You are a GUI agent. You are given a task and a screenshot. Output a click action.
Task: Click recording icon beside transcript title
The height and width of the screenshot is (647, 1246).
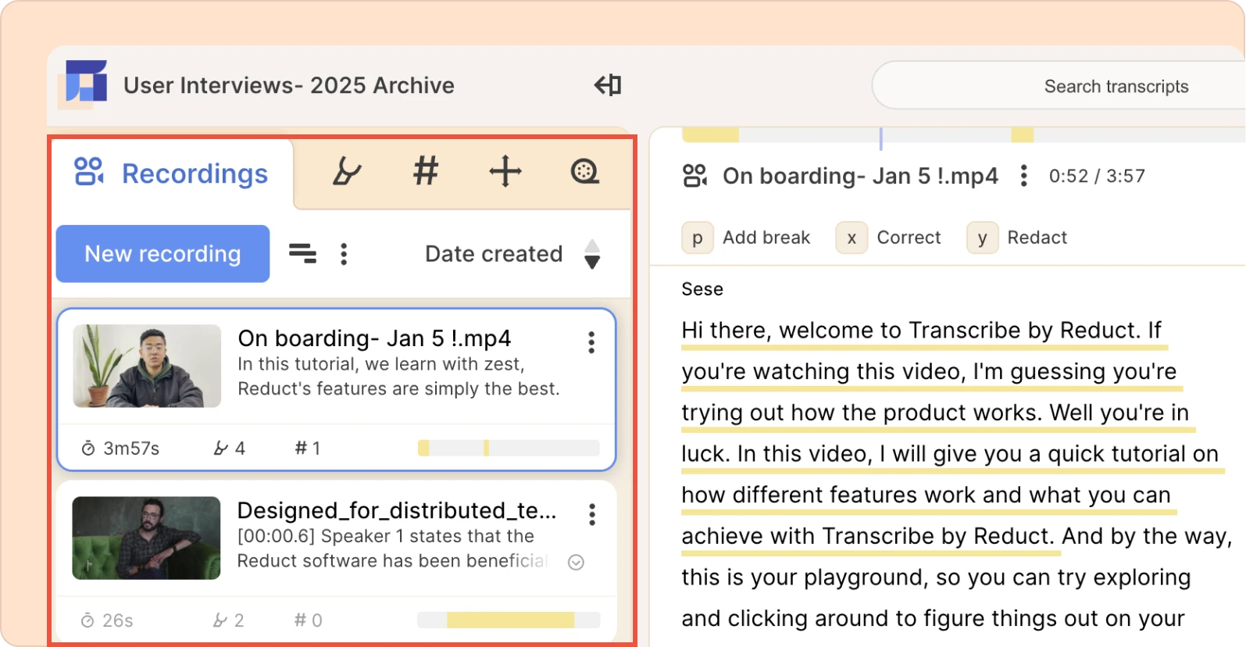coord(695,176)
